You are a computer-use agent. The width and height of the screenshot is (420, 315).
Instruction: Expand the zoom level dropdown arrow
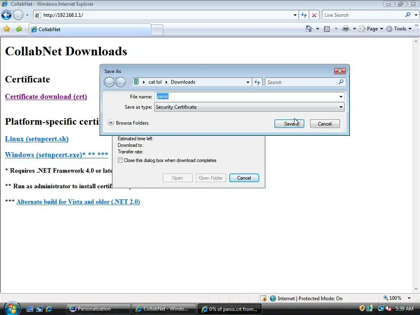[x=409, y=298]
